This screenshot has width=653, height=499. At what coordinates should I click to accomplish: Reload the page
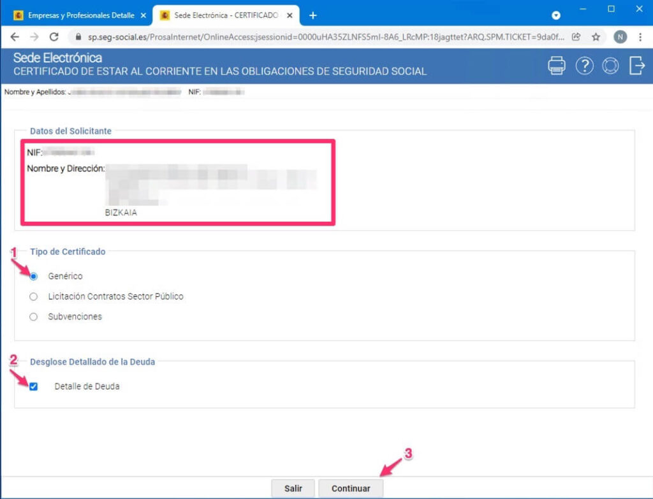(54, 37)
